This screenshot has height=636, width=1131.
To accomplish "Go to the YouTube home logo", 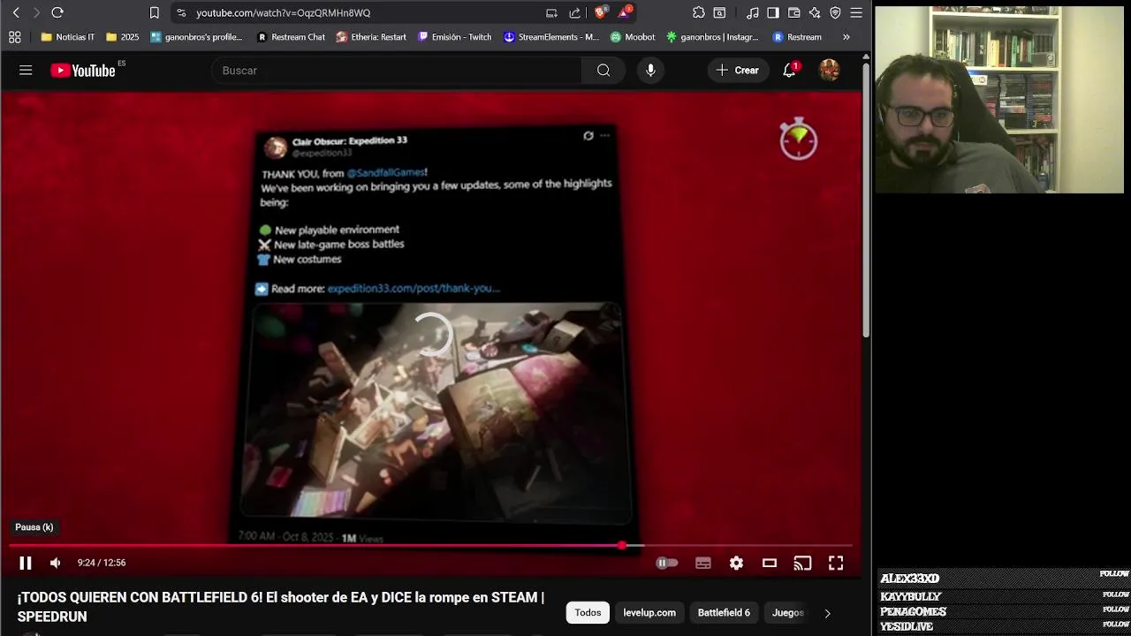I will (x=83, y=71).
